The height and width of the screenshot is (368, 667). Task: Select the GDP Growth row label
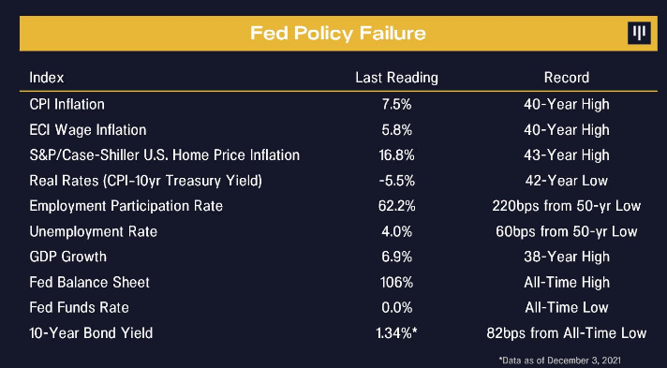point(68,257)
